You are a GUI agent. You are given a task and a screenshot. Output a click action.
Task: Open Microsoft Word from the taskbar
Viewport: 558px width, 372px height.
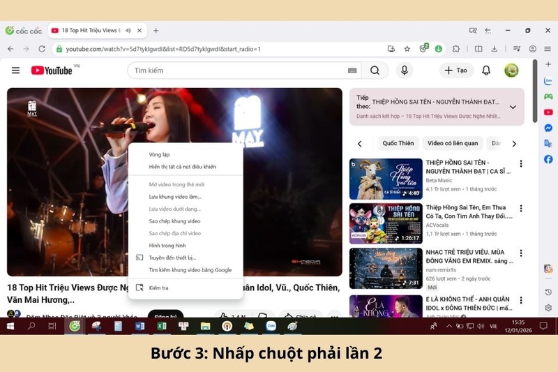pyautogui.click(x=139, y=326)
